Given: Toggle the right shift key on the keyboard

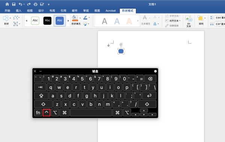Looking at the screenshot, I should point(147,104).
